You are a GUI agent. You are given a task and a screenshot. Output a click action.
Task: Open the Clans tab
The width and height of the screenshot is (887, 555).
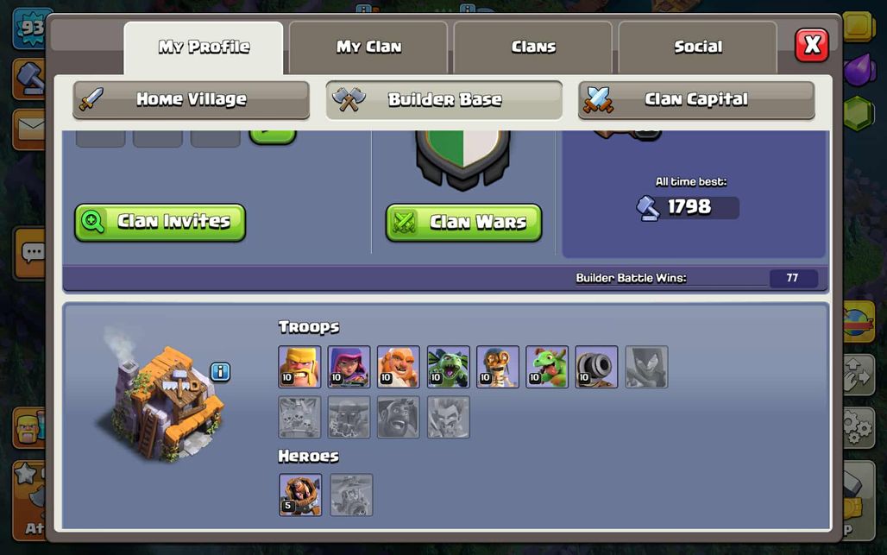[533, 47]
